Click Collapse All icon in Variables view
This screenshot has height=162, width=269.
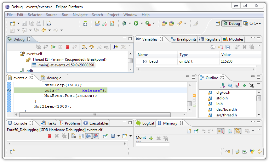[x=228, y=47]
